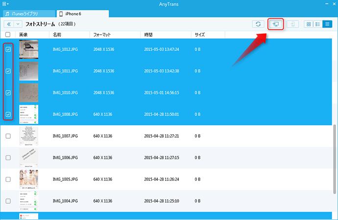This screenshot has height=220, width=338.
Task: Click the send-to-computer export icon
Action: [275, 24]
